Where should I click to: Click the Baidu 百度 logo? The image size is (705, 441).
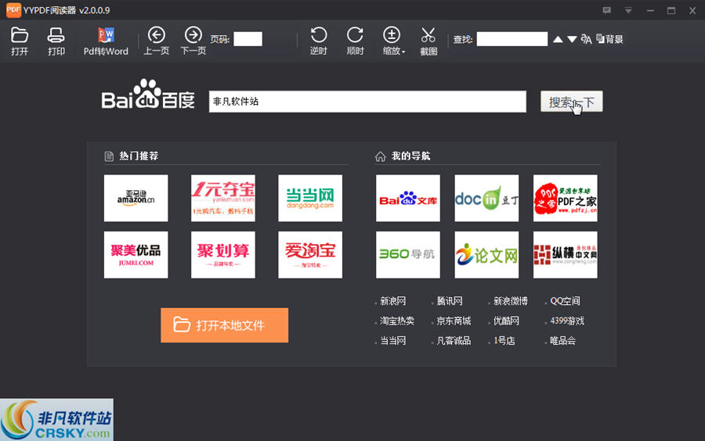pos(148,95)
